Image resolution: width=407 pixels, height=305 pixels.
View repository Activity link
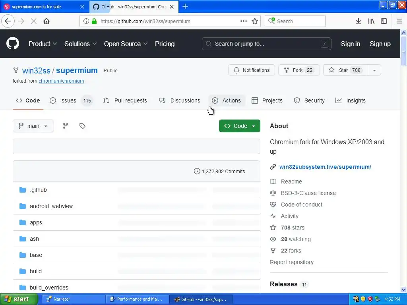[289, 216]
